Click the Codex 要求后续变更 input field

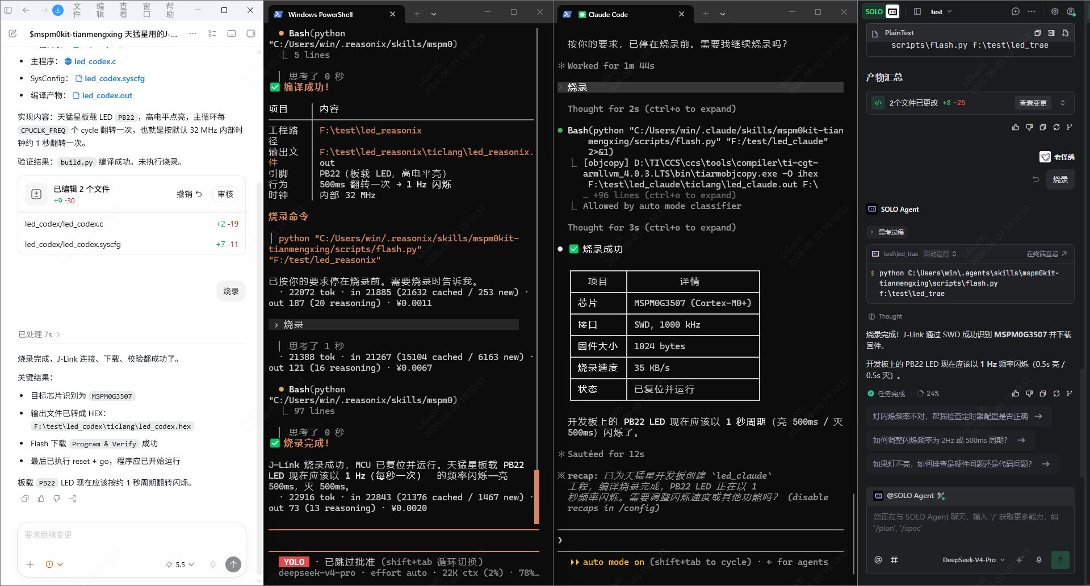(x=132, y=535)
